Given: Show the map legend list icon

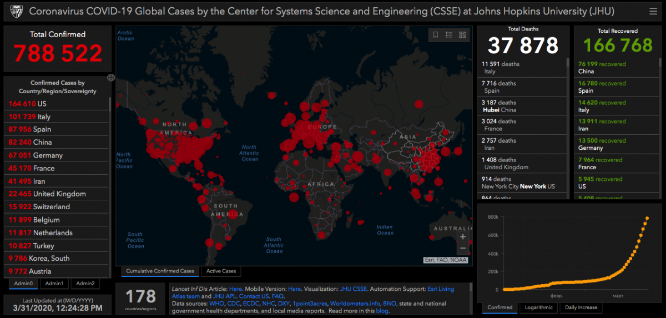Looking at the screenshot, I should coord(449,35).
